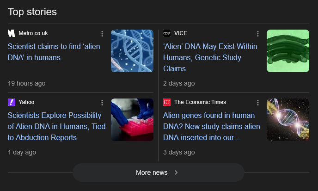Click the Metro.co.uk source name

tap(33, 33)
